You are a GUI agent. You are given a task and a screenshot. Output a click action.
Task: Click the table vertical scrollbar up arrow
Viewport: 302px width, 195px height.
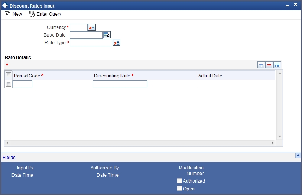[279, 73]
